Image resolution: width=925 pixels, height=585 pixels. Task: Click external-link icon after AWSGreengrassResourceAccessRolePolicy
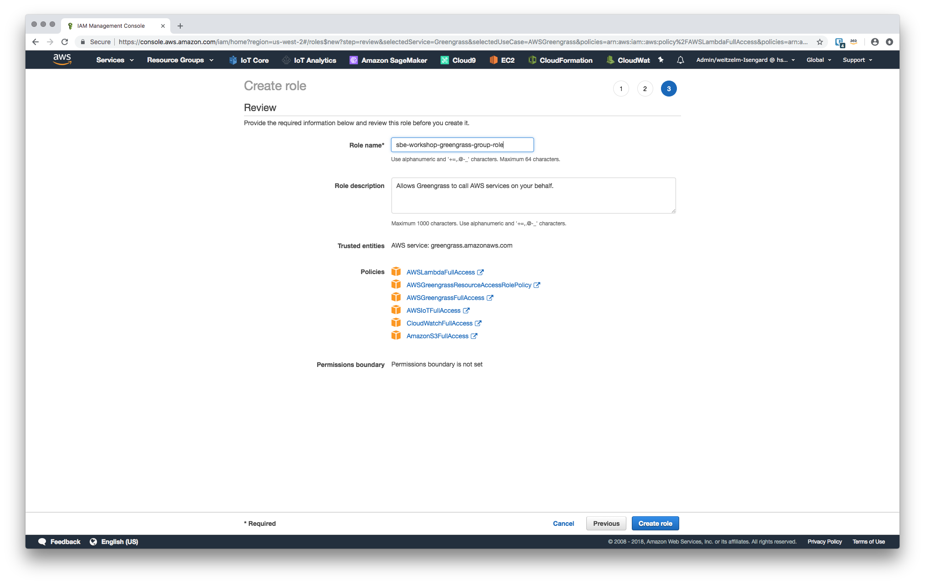tap(537, 285)
